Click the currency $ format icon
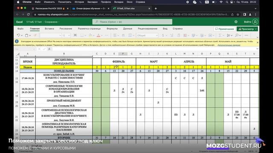Viewport: 273px width, 153px height. [x=163, y=35]
